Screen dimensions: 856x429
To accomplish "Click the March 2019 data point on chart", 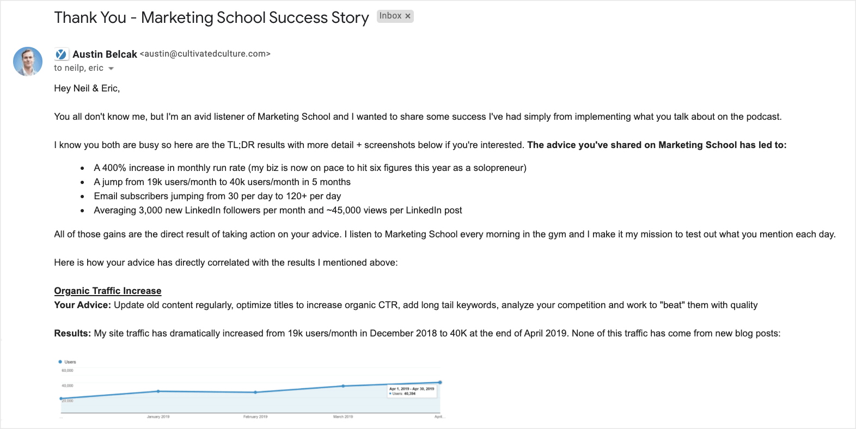I will [x=343, y=386].
